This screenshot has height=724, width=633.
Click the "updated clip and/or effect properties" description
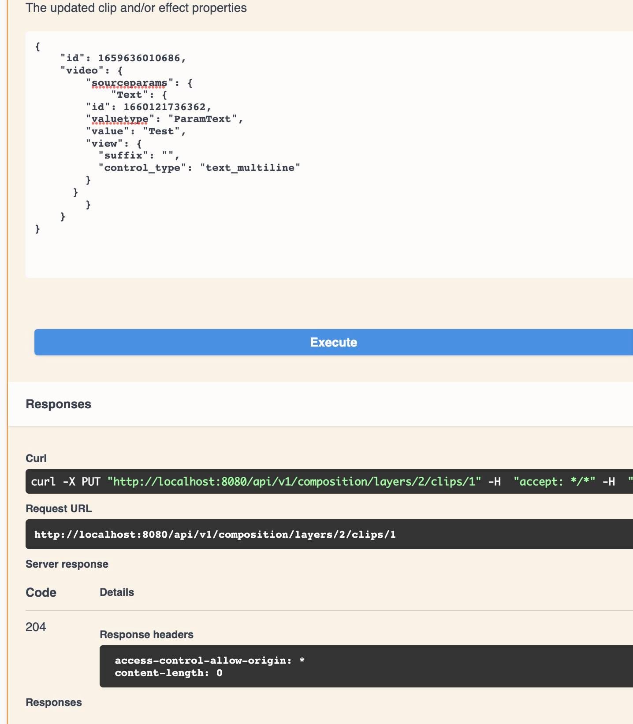click(x=136, y=8)
